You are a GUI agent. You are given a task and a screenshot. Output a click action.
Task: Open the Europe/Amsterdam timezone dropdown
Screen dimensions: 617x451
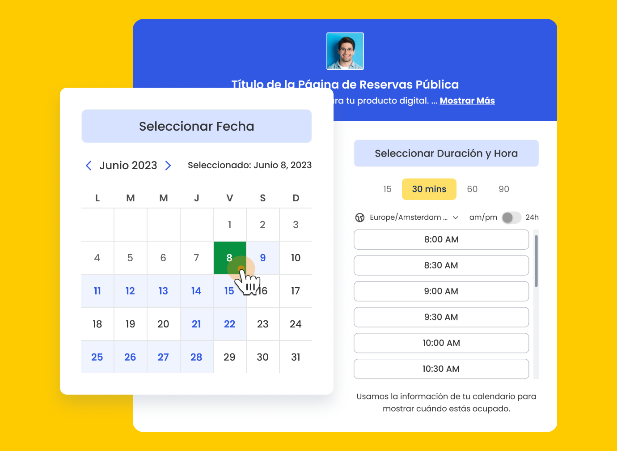point(408,217)
